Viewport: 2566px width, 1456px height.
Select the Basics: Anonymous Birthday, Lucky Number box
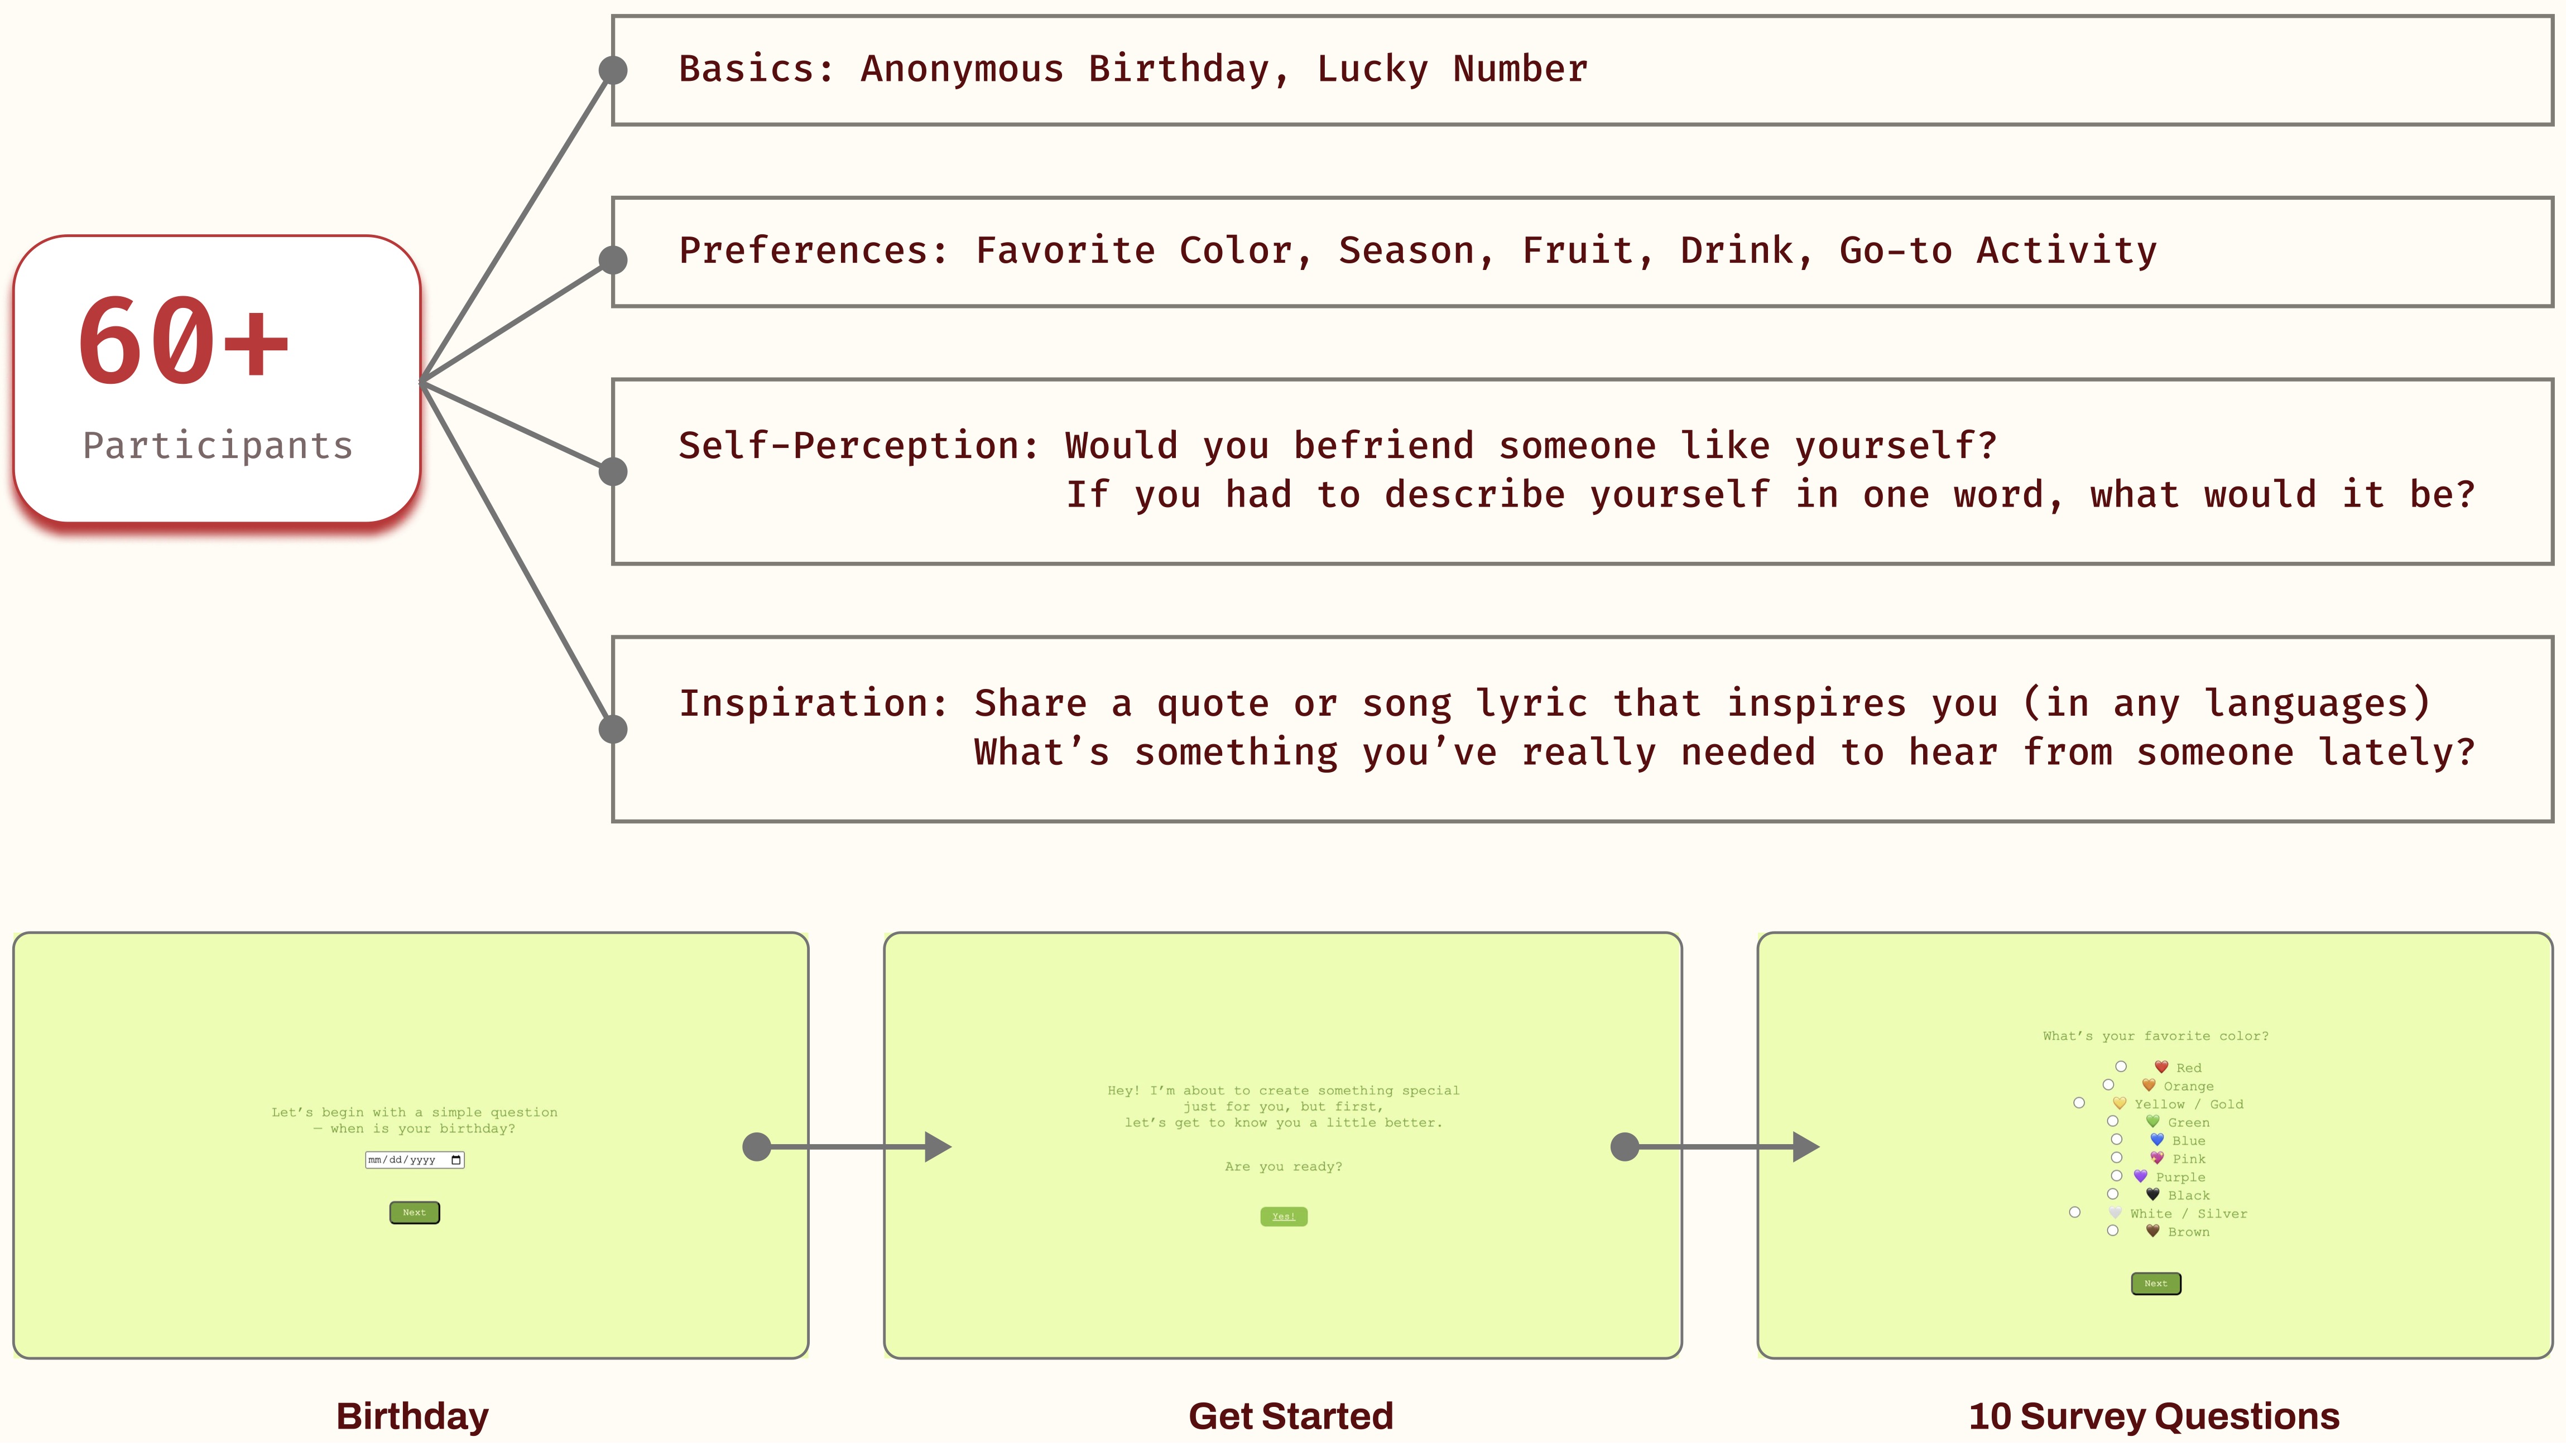coord(1582,70)
